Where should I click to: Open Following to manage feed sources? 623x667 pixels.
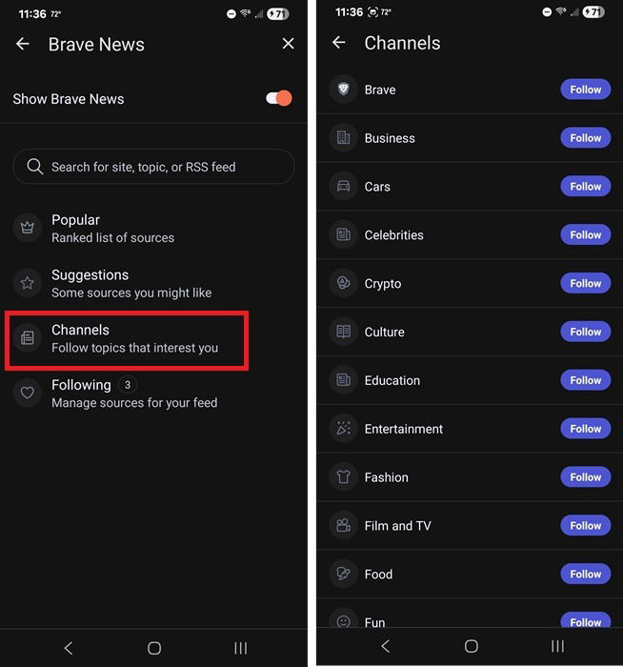click(133, 393)
